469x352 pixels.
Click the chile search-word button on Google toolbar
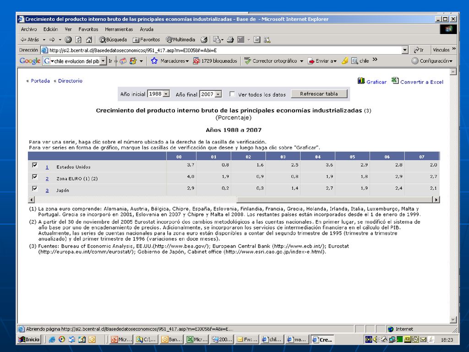(360, 61)
